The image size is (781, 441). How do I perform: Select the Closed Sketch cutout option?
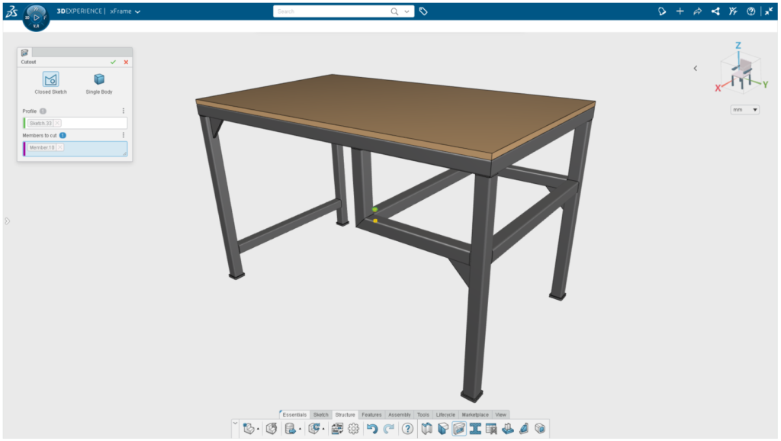pos(50,79)
